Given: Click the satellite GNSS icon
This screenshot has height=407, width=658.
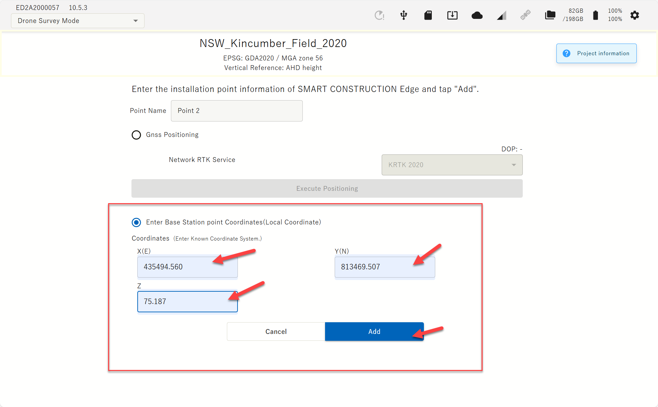Looking at the screenshot, I should click(x=526, y=15).
